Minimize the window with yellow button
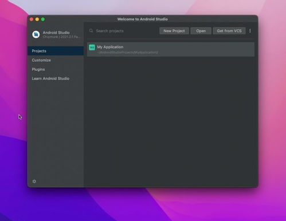The width and height of the screenshot is (286, 221). click(x=37, y=19)
